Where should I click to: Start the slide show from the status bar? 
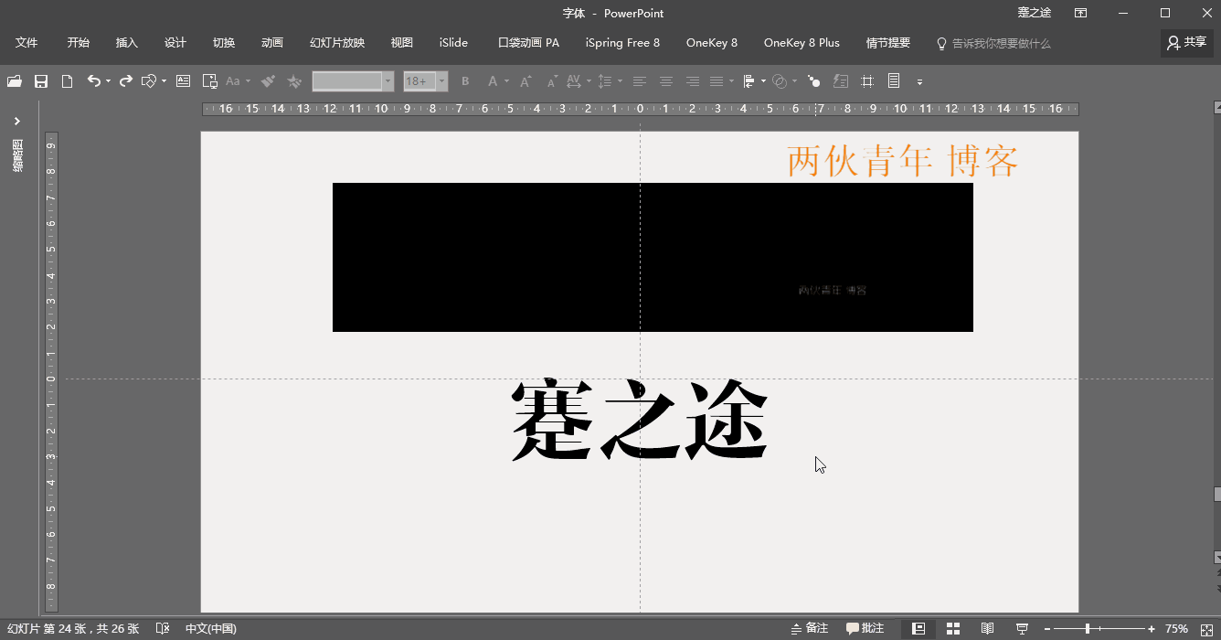pos(1022,628)
